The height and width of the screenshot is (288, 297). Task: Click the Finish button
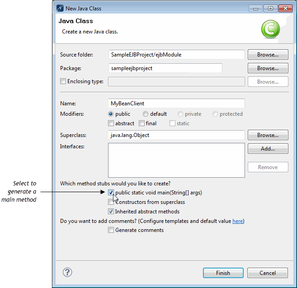click(x=223, y=273)
